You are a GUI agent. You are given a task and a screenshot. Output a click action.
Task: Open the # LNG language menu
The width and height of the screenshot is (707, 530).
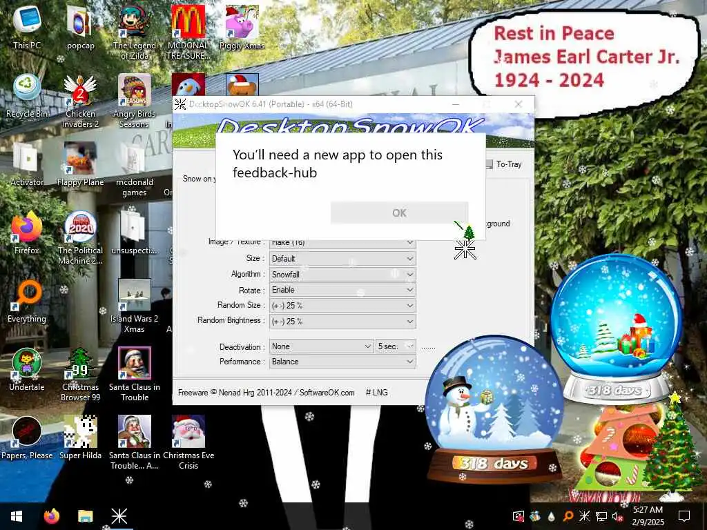(376, 393)
